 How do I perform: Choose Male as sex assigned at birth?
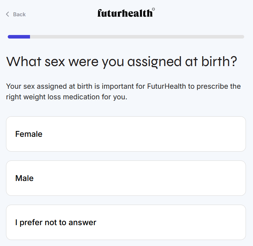(x=126, y=178)
